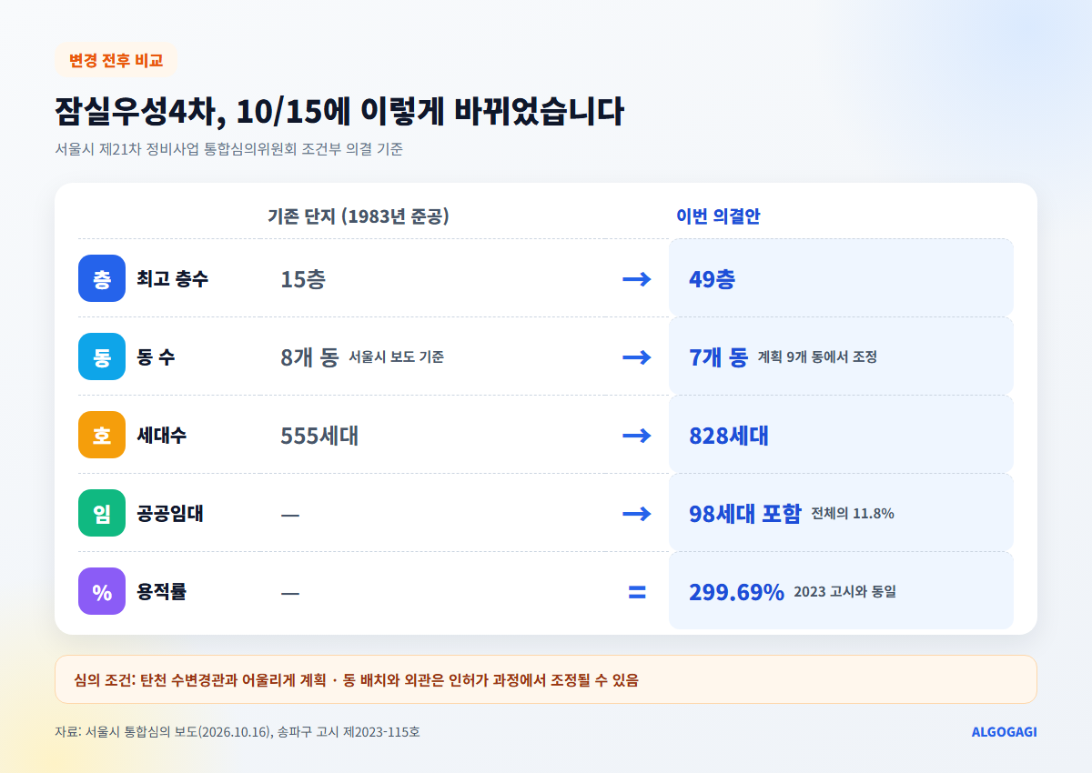Image resolution: width=1092 pixels, height=773 pixels.
Task: Click the 2023 고시와 동일 note
Action: pos(845,592)
